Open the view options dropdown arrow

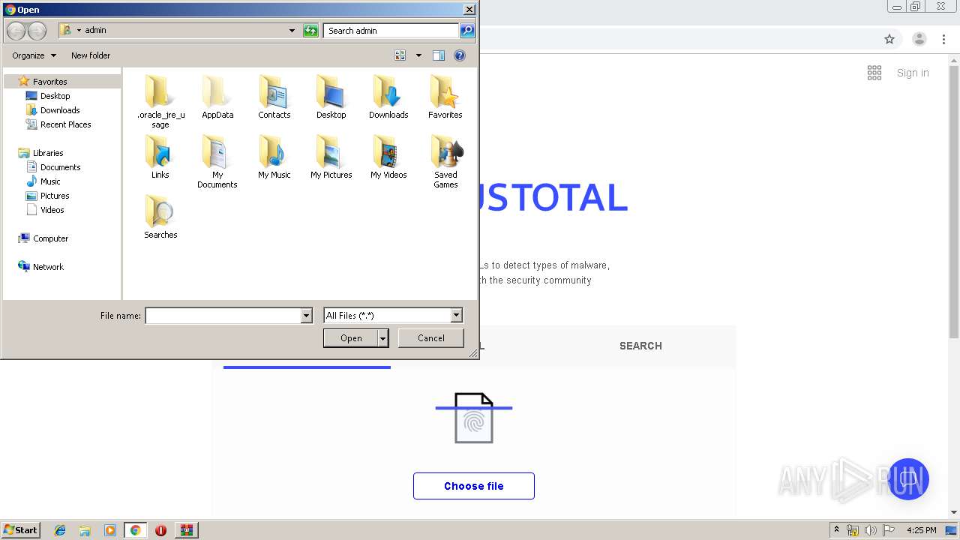pos(418,55)
